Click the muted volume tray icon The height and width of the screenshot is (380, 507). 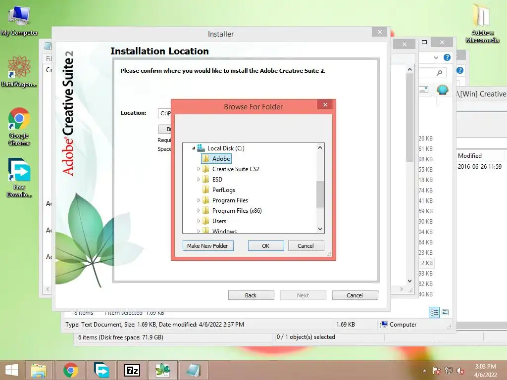click(x=460, y=371)
